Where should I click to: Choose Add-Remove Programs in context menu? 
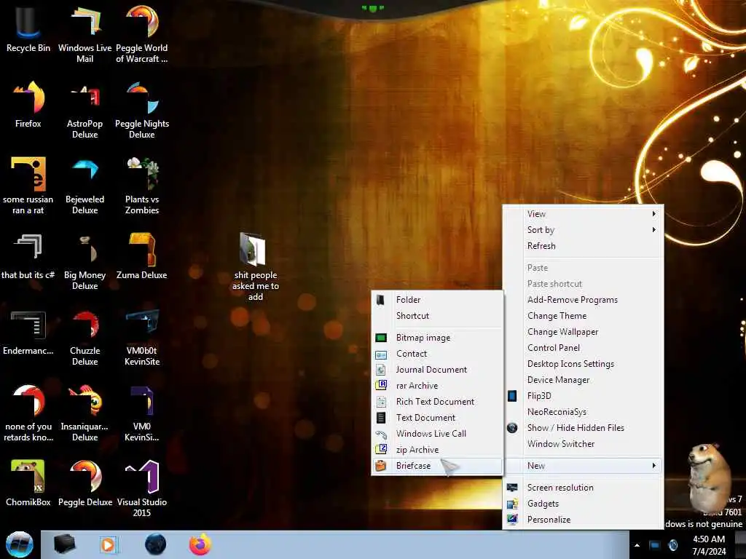[583, 300]
